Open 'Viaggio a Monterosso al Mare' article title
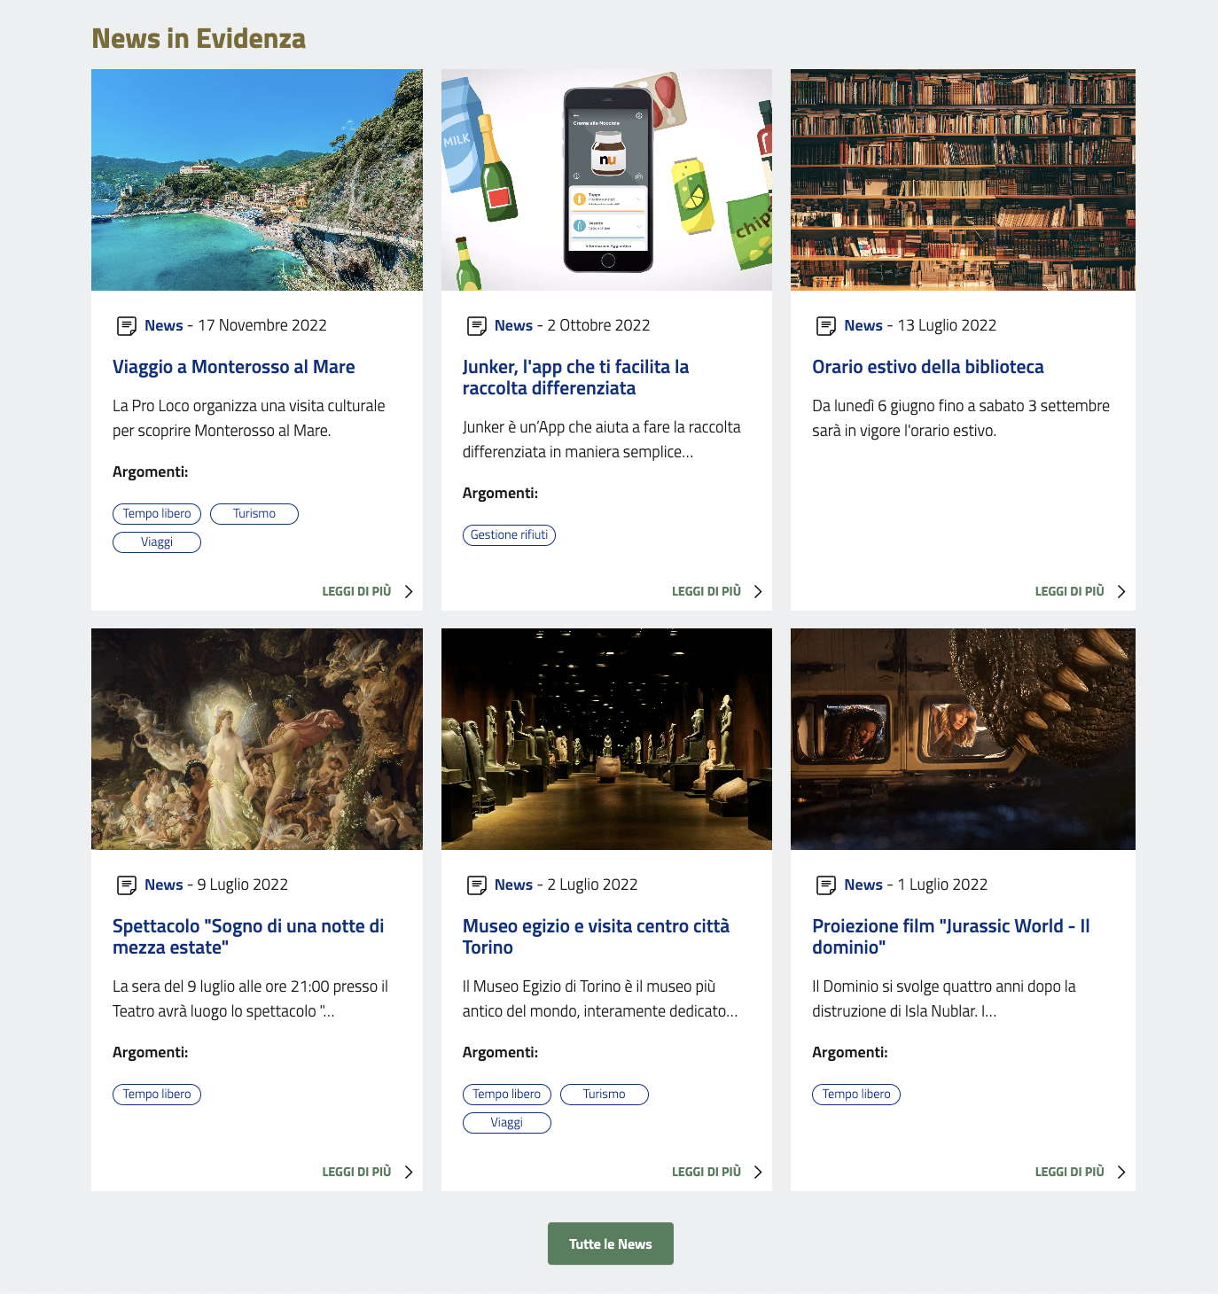 tap(233, 367)
